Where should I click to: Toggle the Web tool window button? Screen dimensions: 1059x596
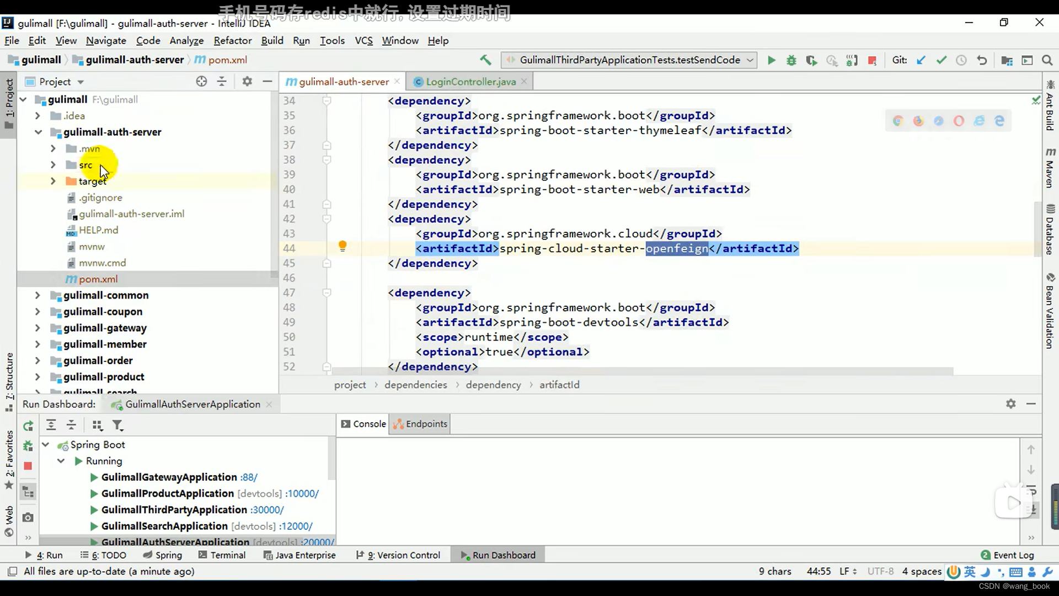coord(9,521)
